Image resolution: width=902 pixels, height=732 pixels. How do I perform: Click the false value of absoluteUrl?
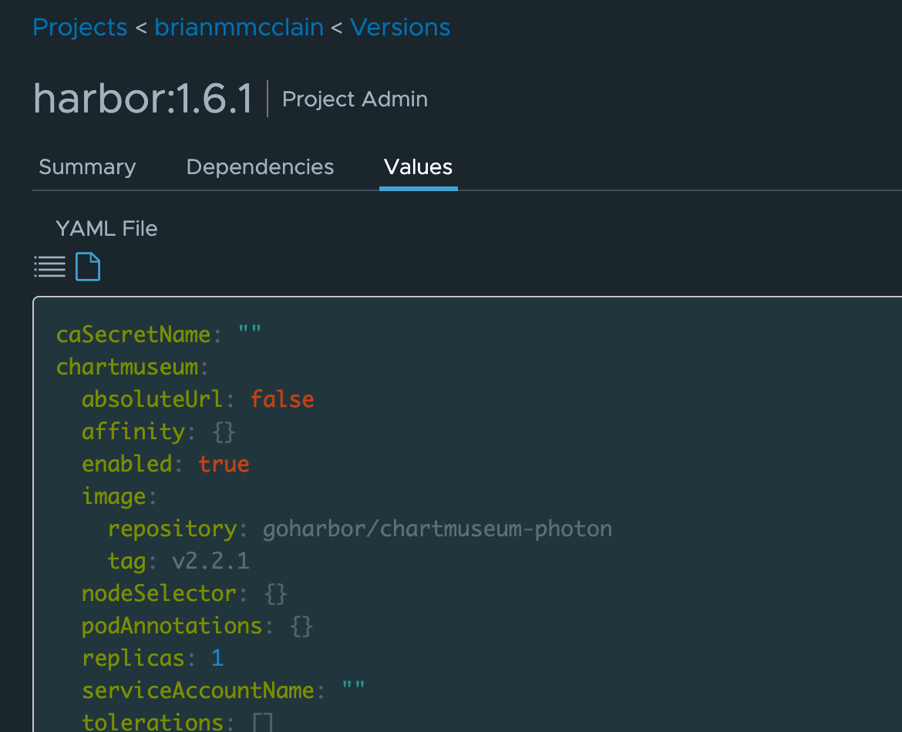click(x=282, y=399)
